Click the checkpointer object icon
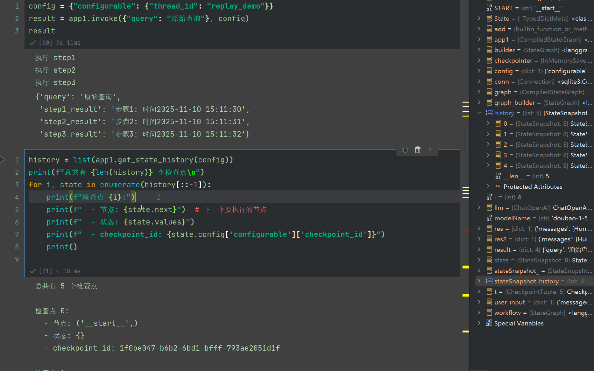Screen dimensions: 594x371 tap(489, 61)
